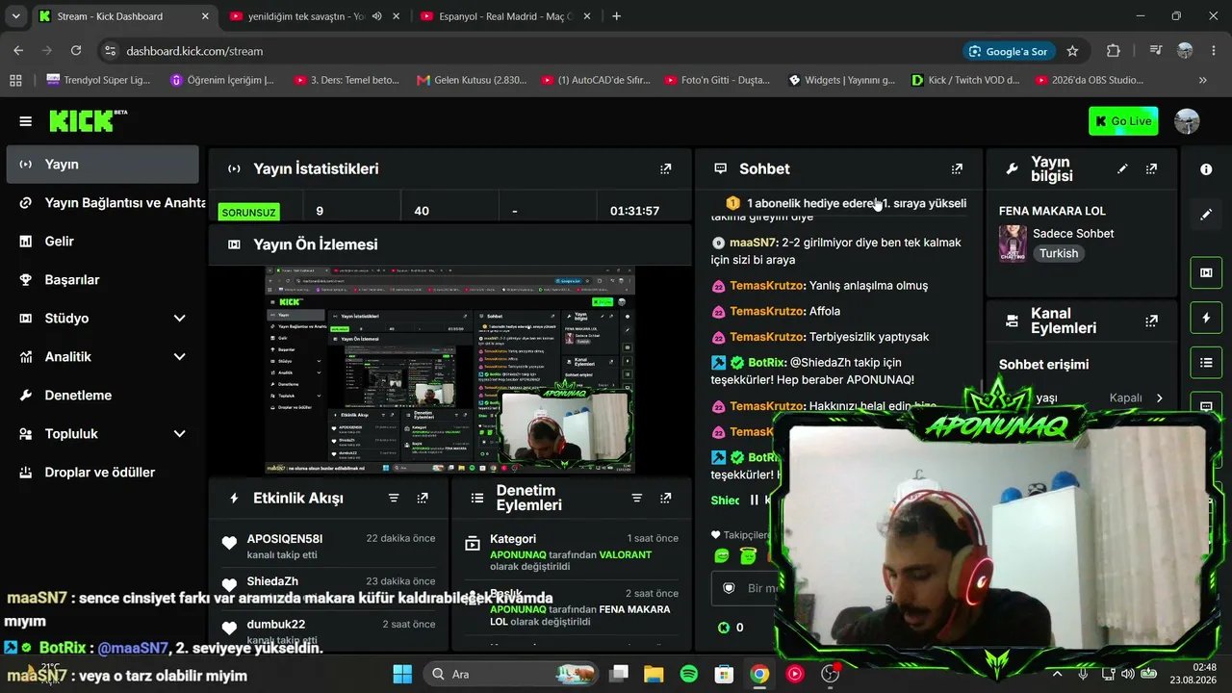Open the Gelen Kutusu Gmail bookmark
The image size is (1232, 693).
(472, 80)
